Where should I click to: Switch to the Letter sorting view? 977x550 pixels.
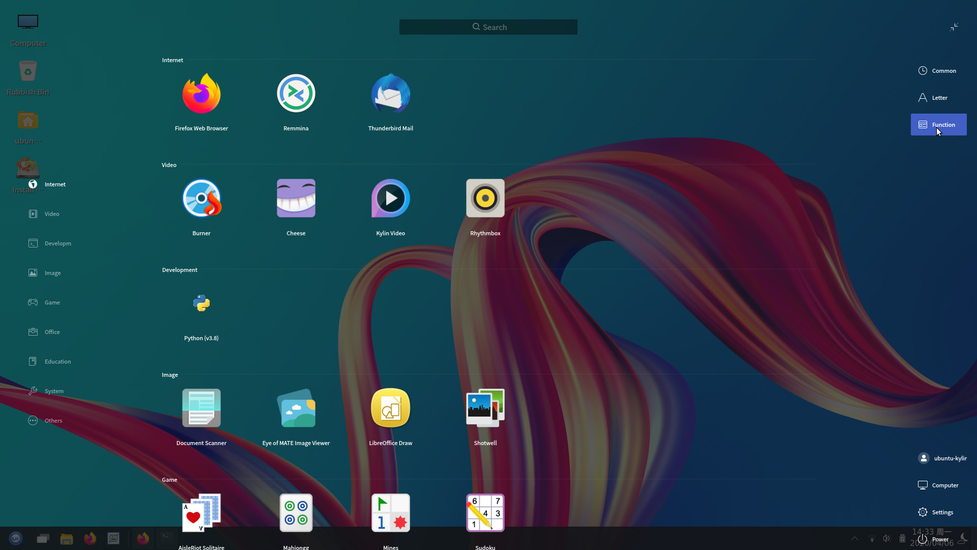pos(939,98)
